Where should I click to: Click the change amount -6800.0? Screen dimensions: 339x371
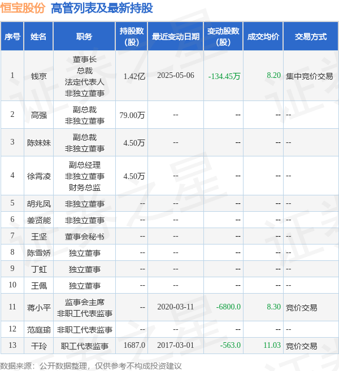(228, 307)
